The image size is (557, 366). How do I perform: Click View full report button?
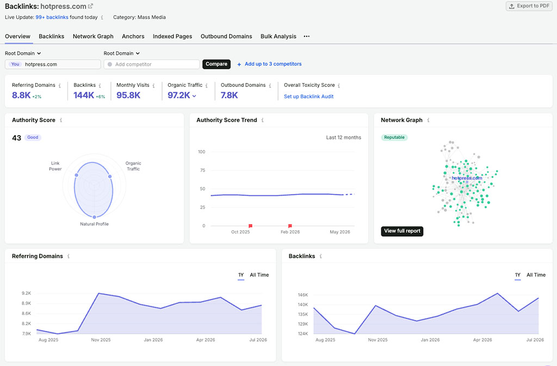pos(402,231)
